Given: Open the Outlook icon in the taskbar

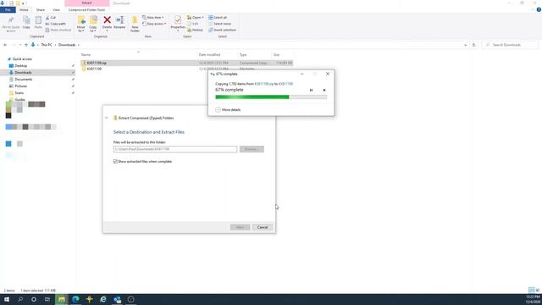Looking at the screenshot, I should point(117,299).
